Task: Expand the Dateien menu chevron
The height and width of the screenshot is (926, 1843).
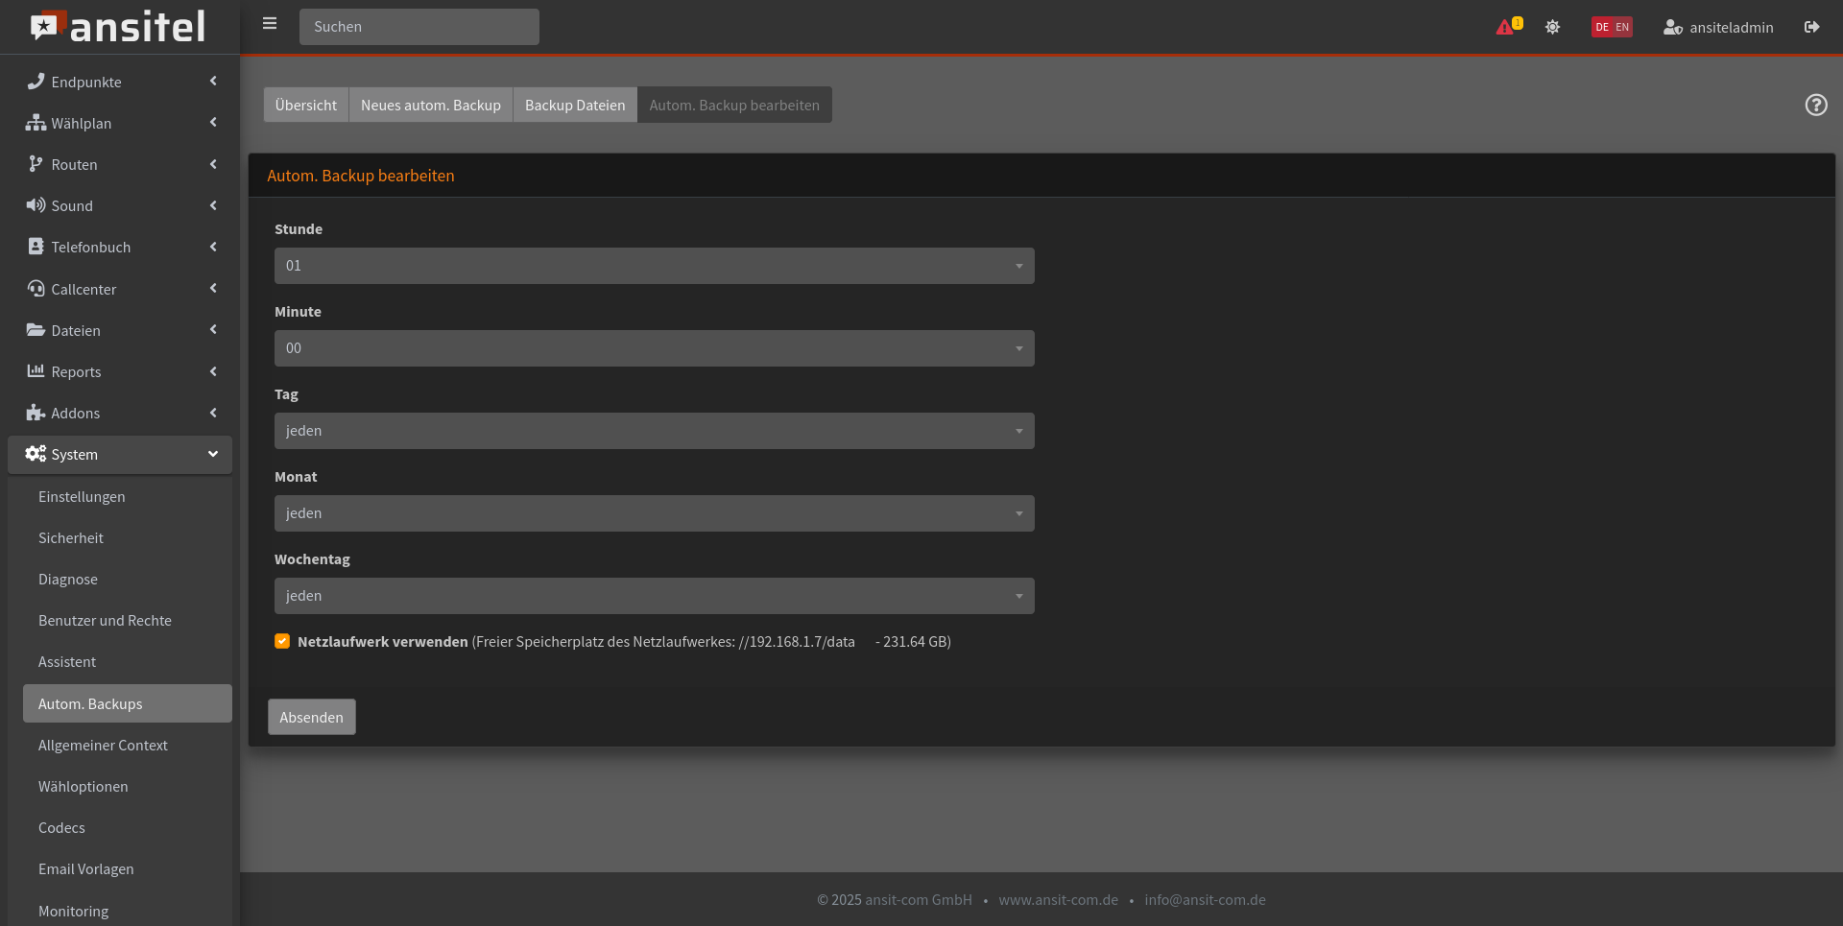Action: tap(213, 329)
